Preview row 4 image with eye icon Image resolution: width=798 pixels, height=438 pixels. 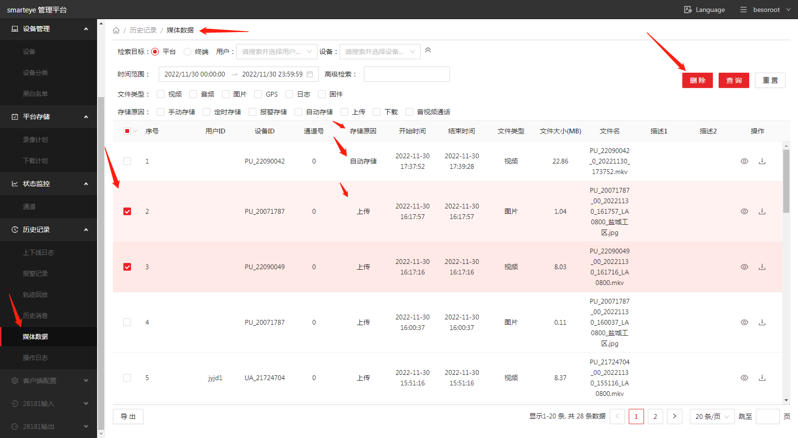click(x=744, y=322)
